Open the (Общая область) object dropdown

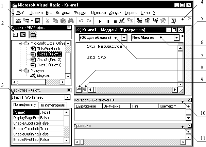(124, 38)
